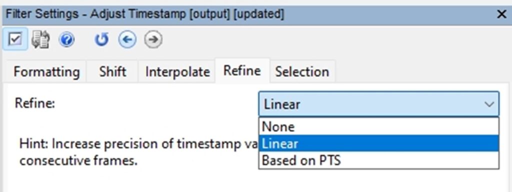Screen dimensions: 512x192
Task: Collapse dropdown using the chevron arrow
Action: pyautogui.click(x=489, y=104)
